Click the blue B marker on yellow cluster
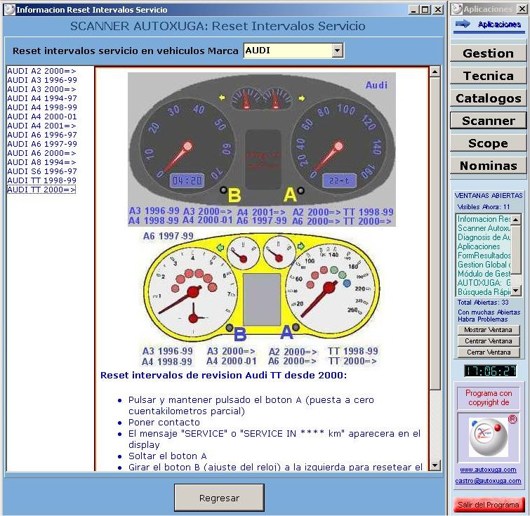 (x=240, y=334)
